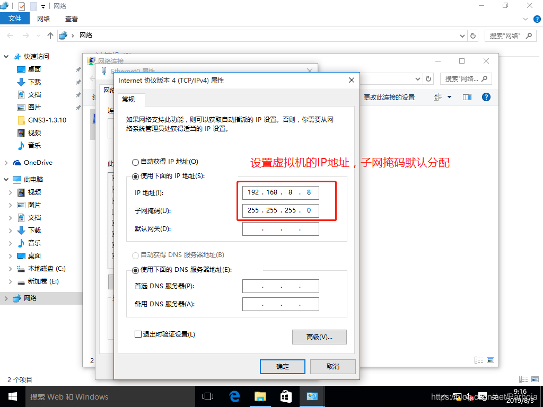Screen dimensions: 543x407
Task: Collapse the 快速访问 tree node
Action: point(6,56)
